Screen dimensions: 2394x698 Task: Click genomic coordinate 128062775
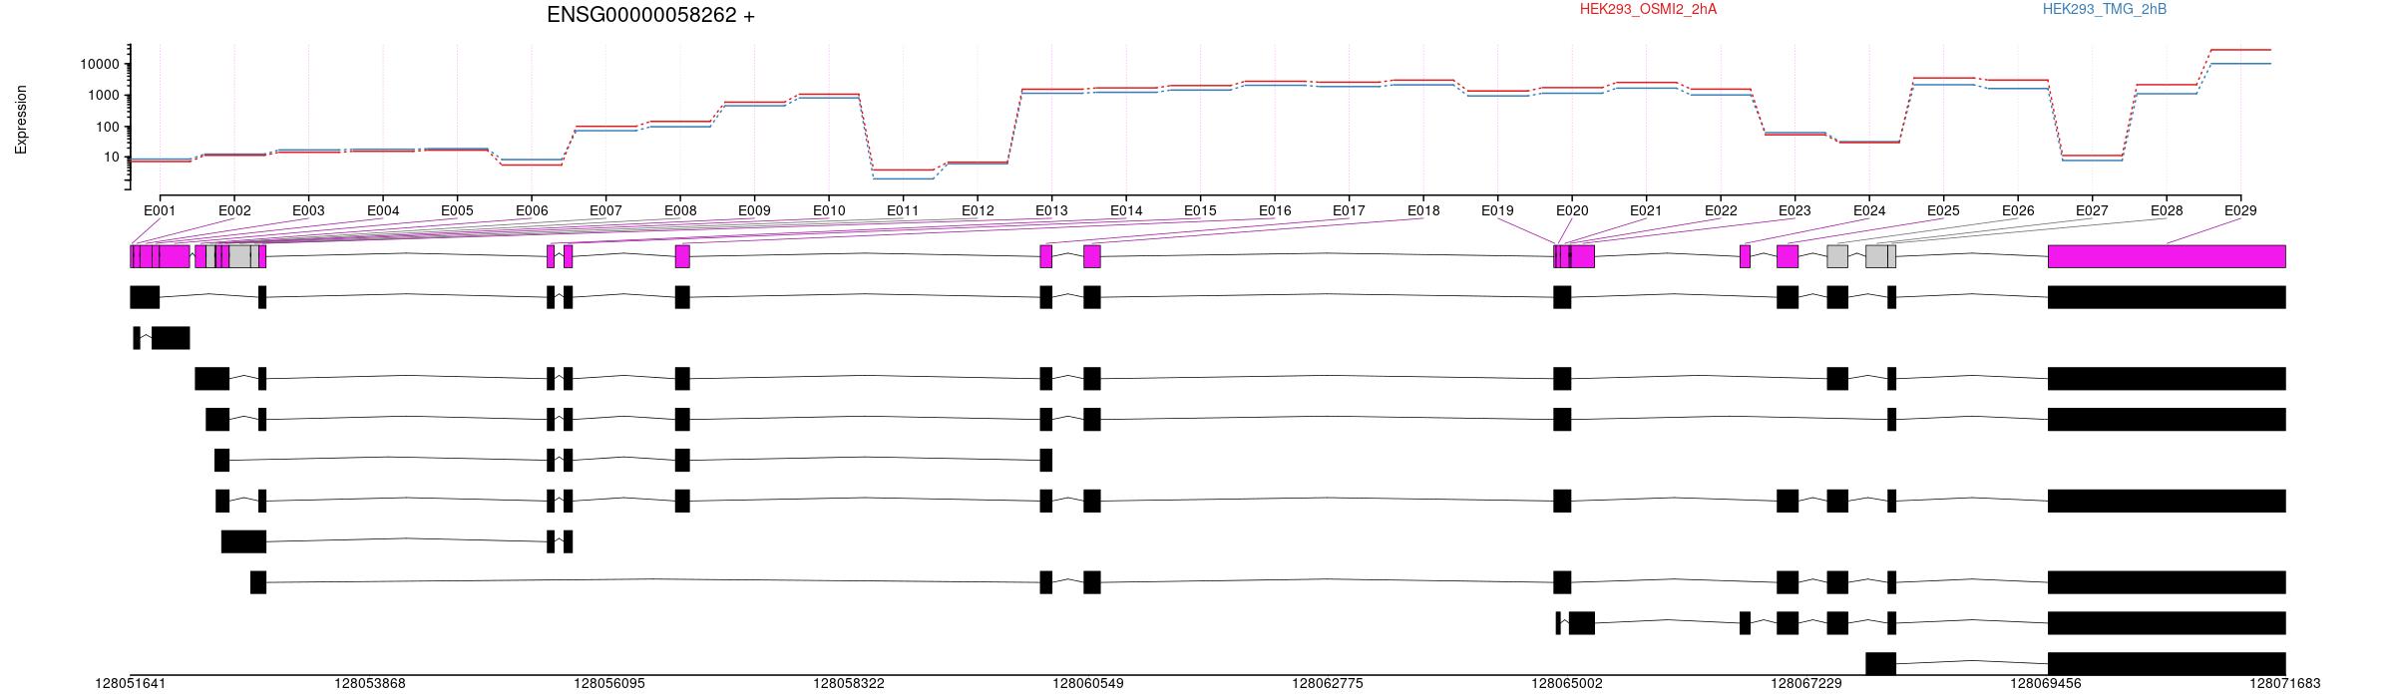tap(1328, 684)
